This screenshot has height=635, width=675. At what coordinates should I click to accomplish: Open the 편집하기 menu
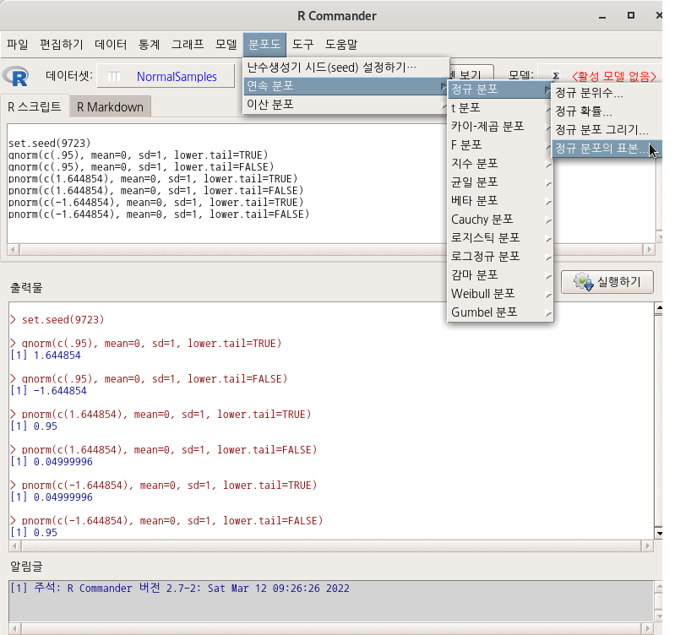[62, 44]
